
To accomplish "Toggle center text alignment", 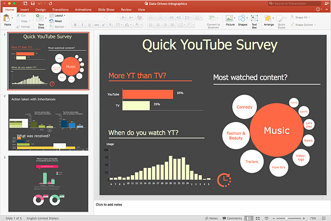I will pyautogui.click(x=158, y=25).
